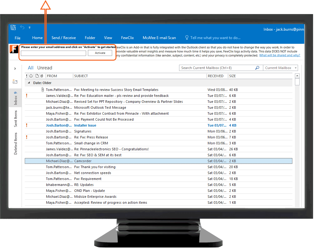Open Exhibitor Contract from Pinnacle email

click(158, 113)
